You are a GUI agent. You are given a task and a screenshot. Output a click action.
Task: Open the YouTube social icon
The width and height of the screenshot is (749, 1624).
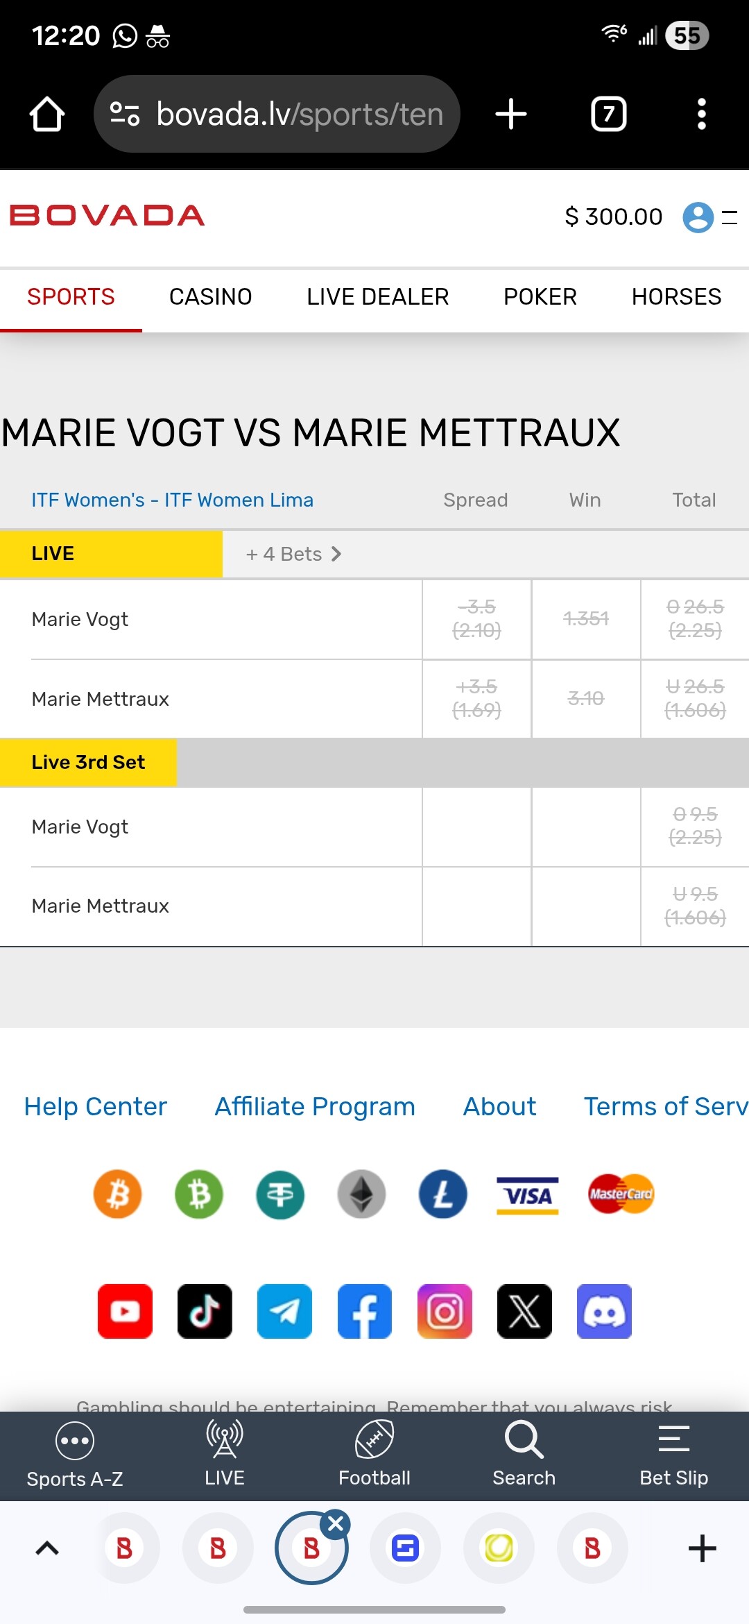125,1311
